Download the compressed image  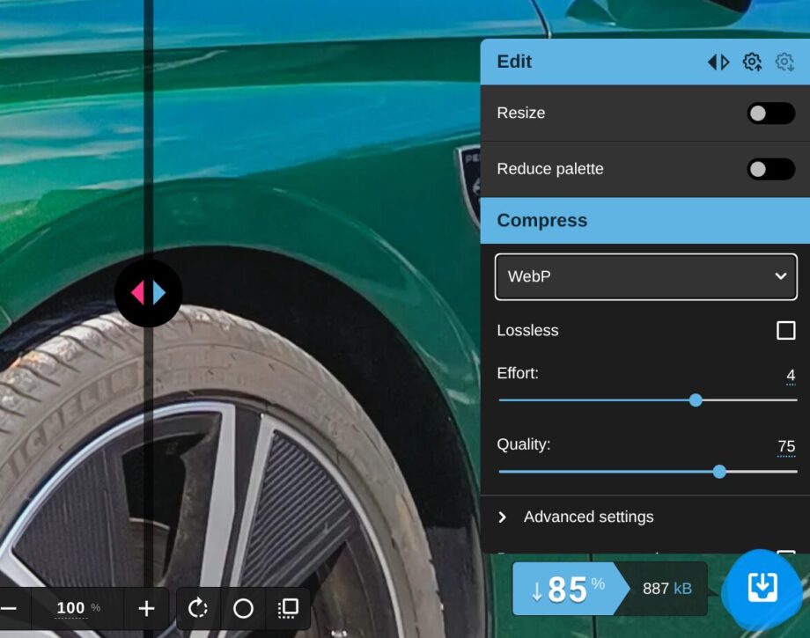click(762, 588)
